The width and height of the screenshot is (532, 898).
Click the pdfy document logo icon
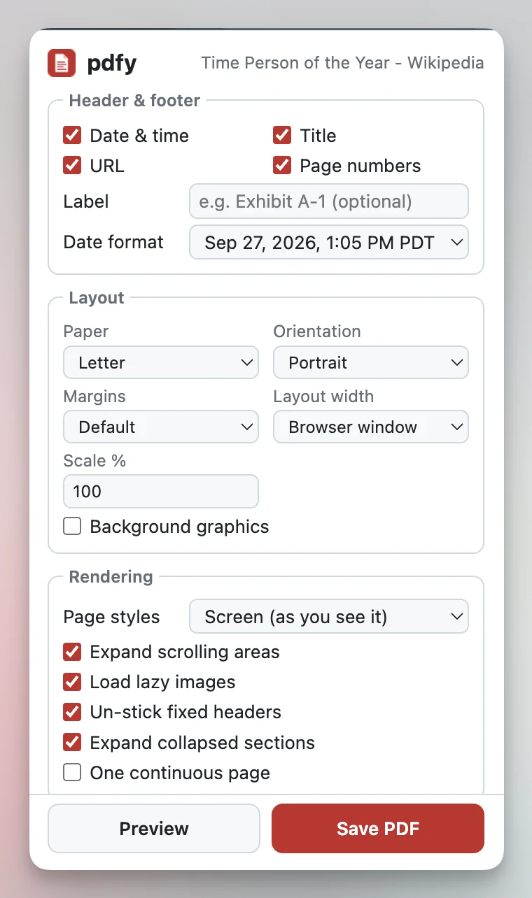point(62,63)
